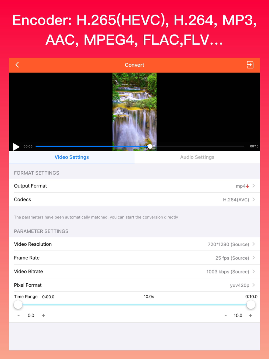Click the 10.0s range duration text

point(149,297)
